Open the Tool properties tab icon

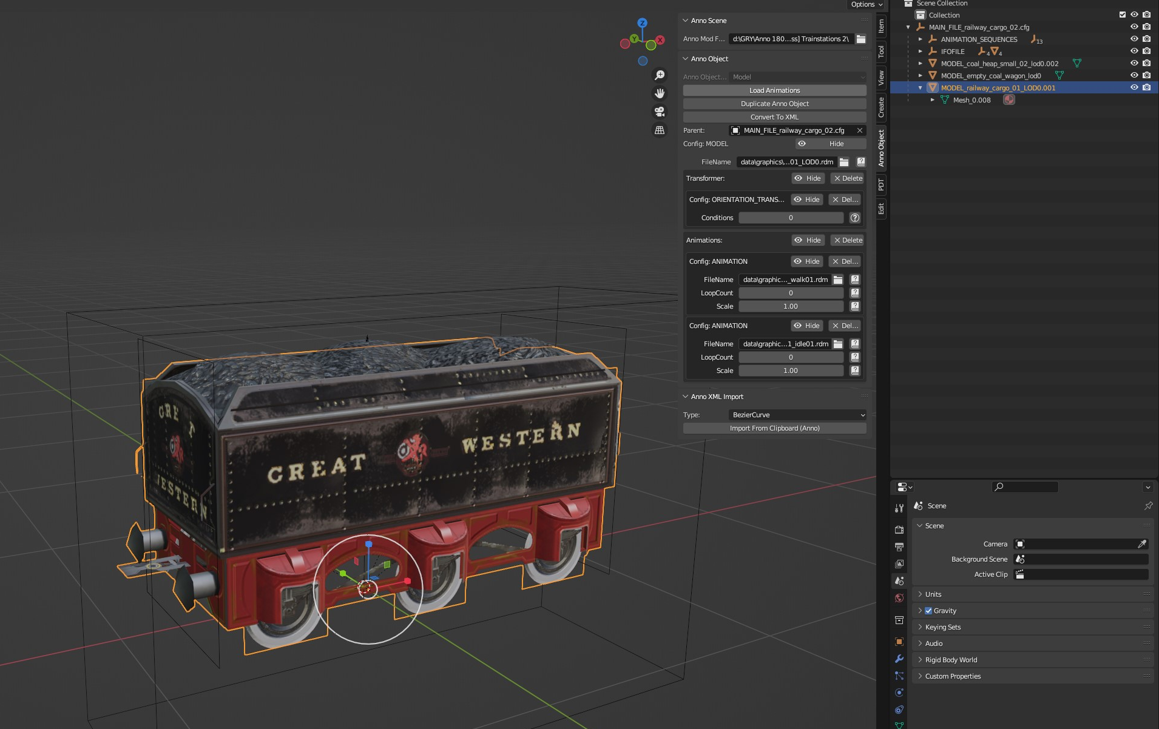899,508
